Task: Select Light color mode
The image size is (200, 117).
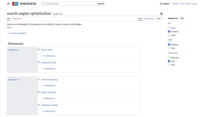Action: (169, 61)
